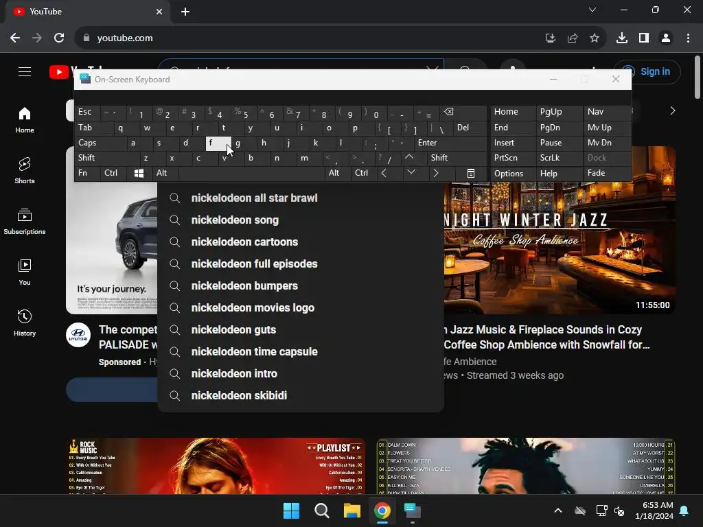Screen dimensions: 703x527
Task: Expand Chrome tab search chevron
Action: click(592, 10)
